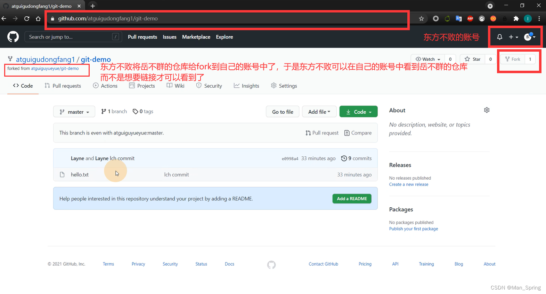Viewport: 546px width, 294px height.
Task: Show the 0 tags list
Action: click(x=143, y=112)
